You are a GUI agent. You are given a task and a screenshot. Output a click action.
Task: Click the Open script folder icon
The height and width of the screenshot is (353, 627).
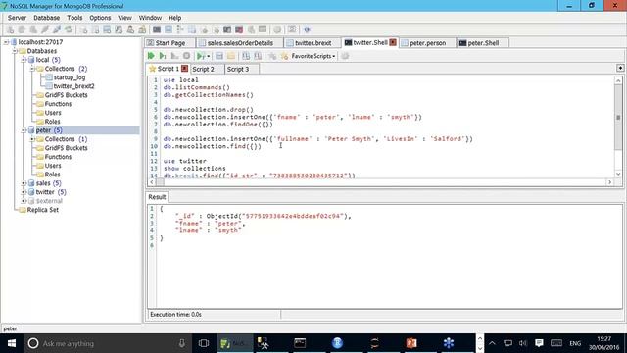pyautogui.click(x=231, y=56)
